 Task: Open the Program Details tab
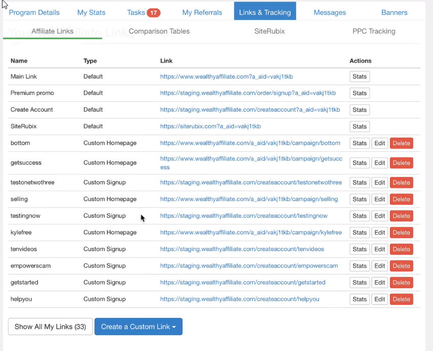[x=34, y=13]
